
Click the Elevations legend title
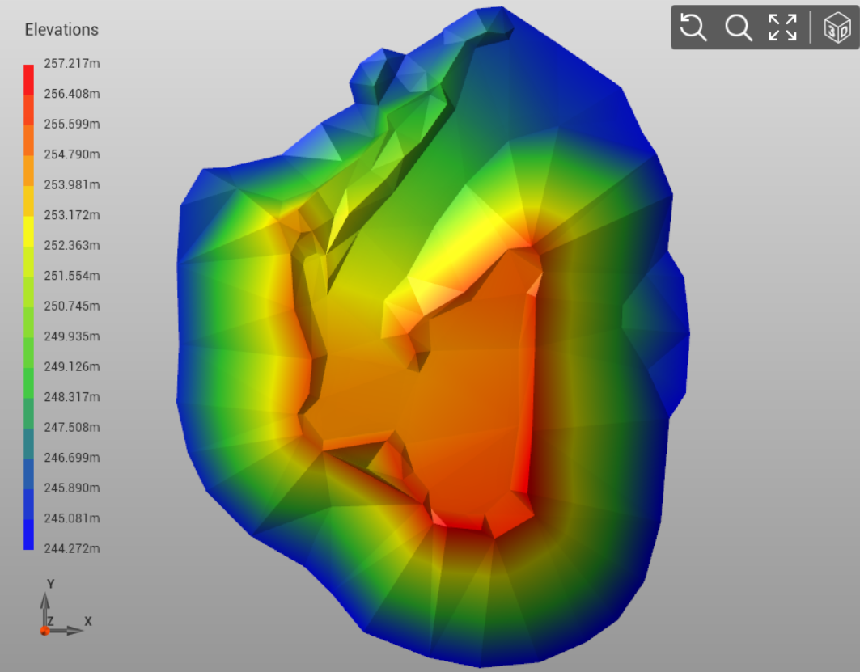coord(61,30)
